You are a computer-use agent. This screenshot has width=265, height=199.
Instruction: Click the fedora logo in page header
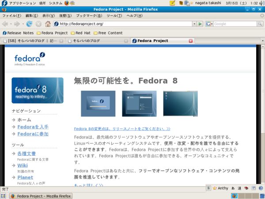[30, 59]
